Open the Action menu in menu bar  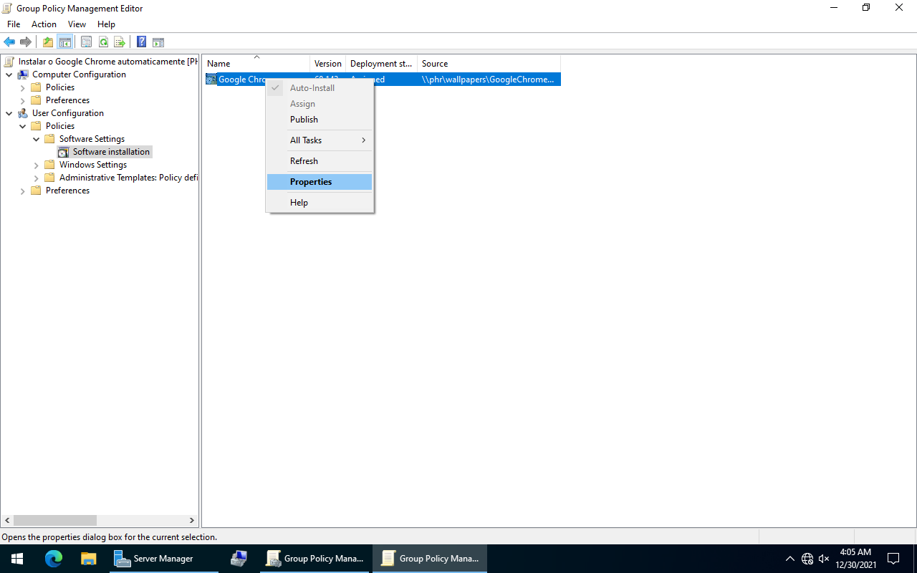coord(44,24)
